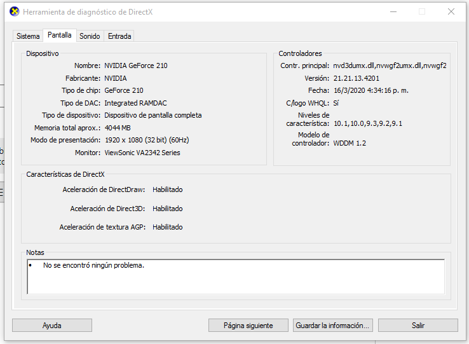469x344 pixels.
Task: Click Guardar la información button
Action: coord(332,325)
